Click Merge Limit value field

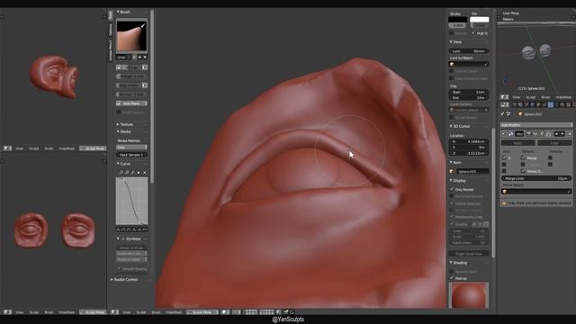(x=536, y=178)
